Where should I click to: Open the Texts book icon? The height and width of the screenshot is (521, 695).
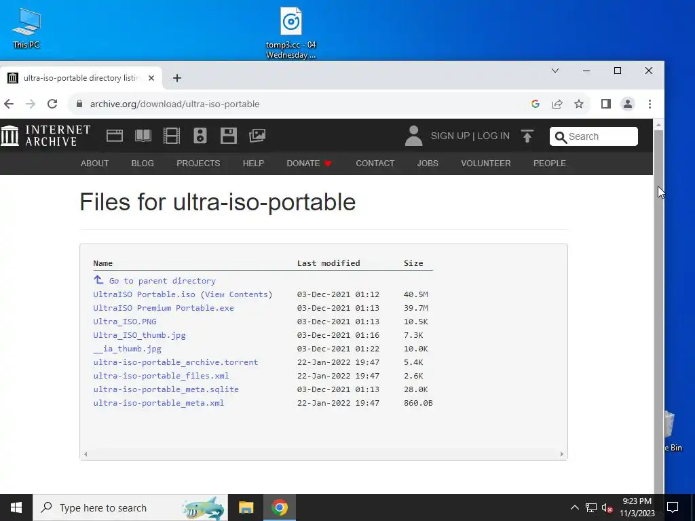tap(143, 136)
